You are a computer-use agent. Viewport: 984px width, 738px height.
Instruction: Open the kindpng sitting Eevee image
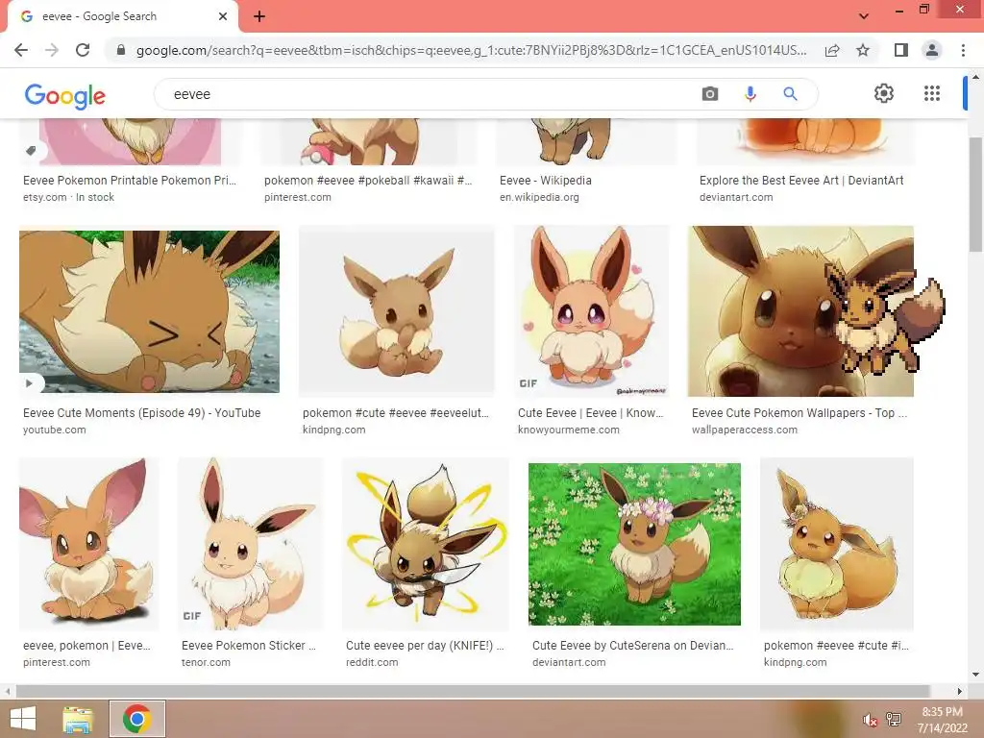point(397,311)
